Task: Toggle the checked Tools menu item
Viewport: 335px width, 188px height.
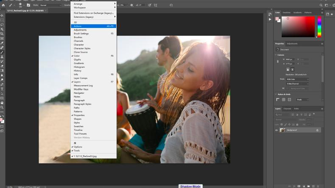Action: tap(94, 151)
